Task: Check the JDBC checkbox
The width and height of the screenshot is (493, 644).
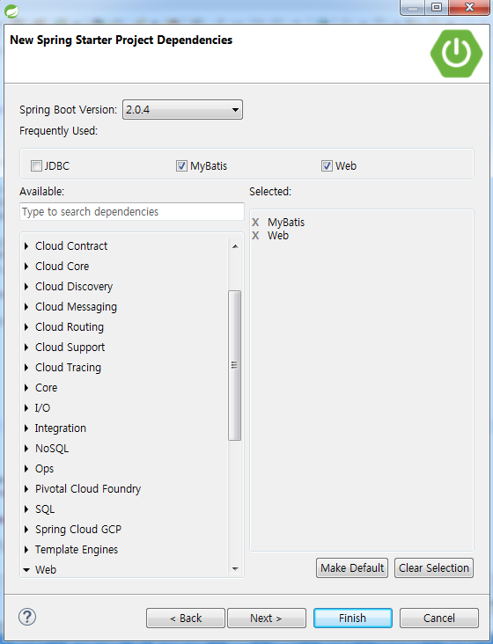Action: pos(37,166)
